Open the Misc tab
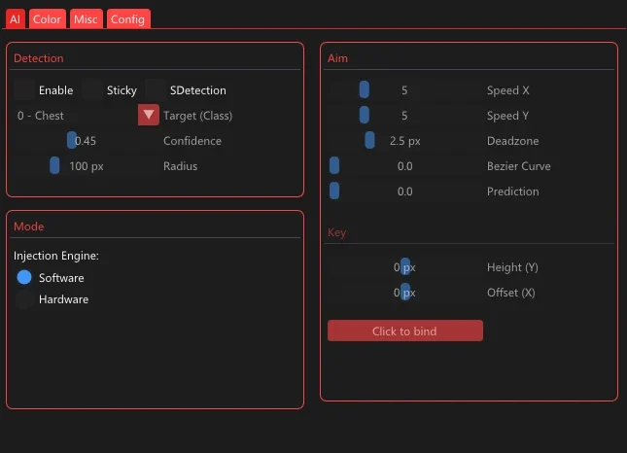627x453 pixels. pos(86,18)
